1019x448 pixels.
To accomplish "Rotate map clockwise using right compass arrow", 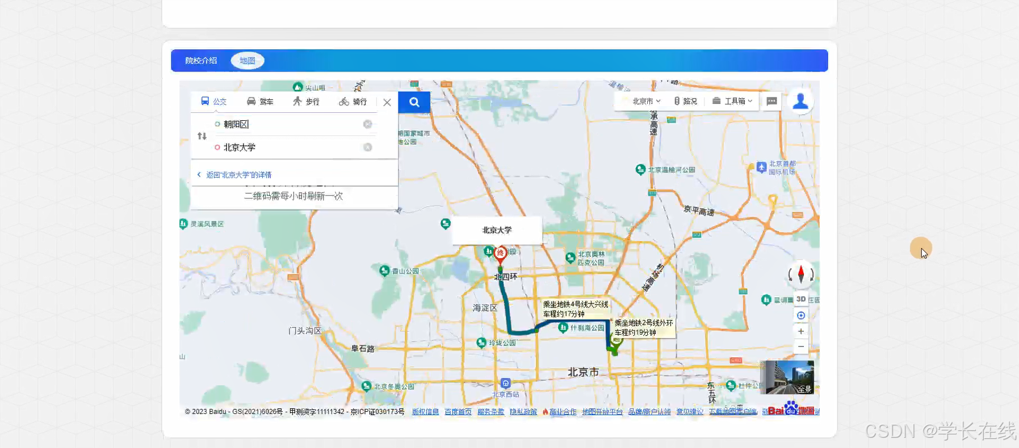I will (812, 275).
